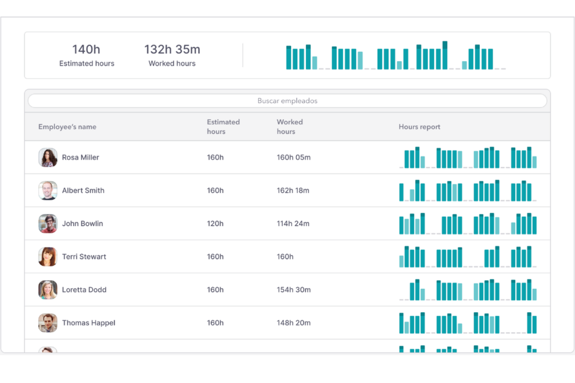Select the name Rosa Miller
The width and height of the screenshot is (575, 383).
tap(80, 158)
